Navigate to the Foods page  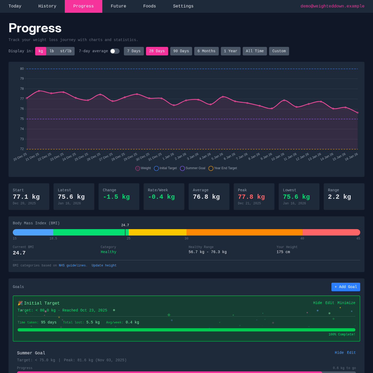pyautogui.click(x=149, y=6)
